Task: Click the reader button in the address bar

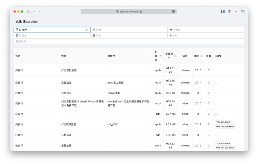Action: click(174, 11)
